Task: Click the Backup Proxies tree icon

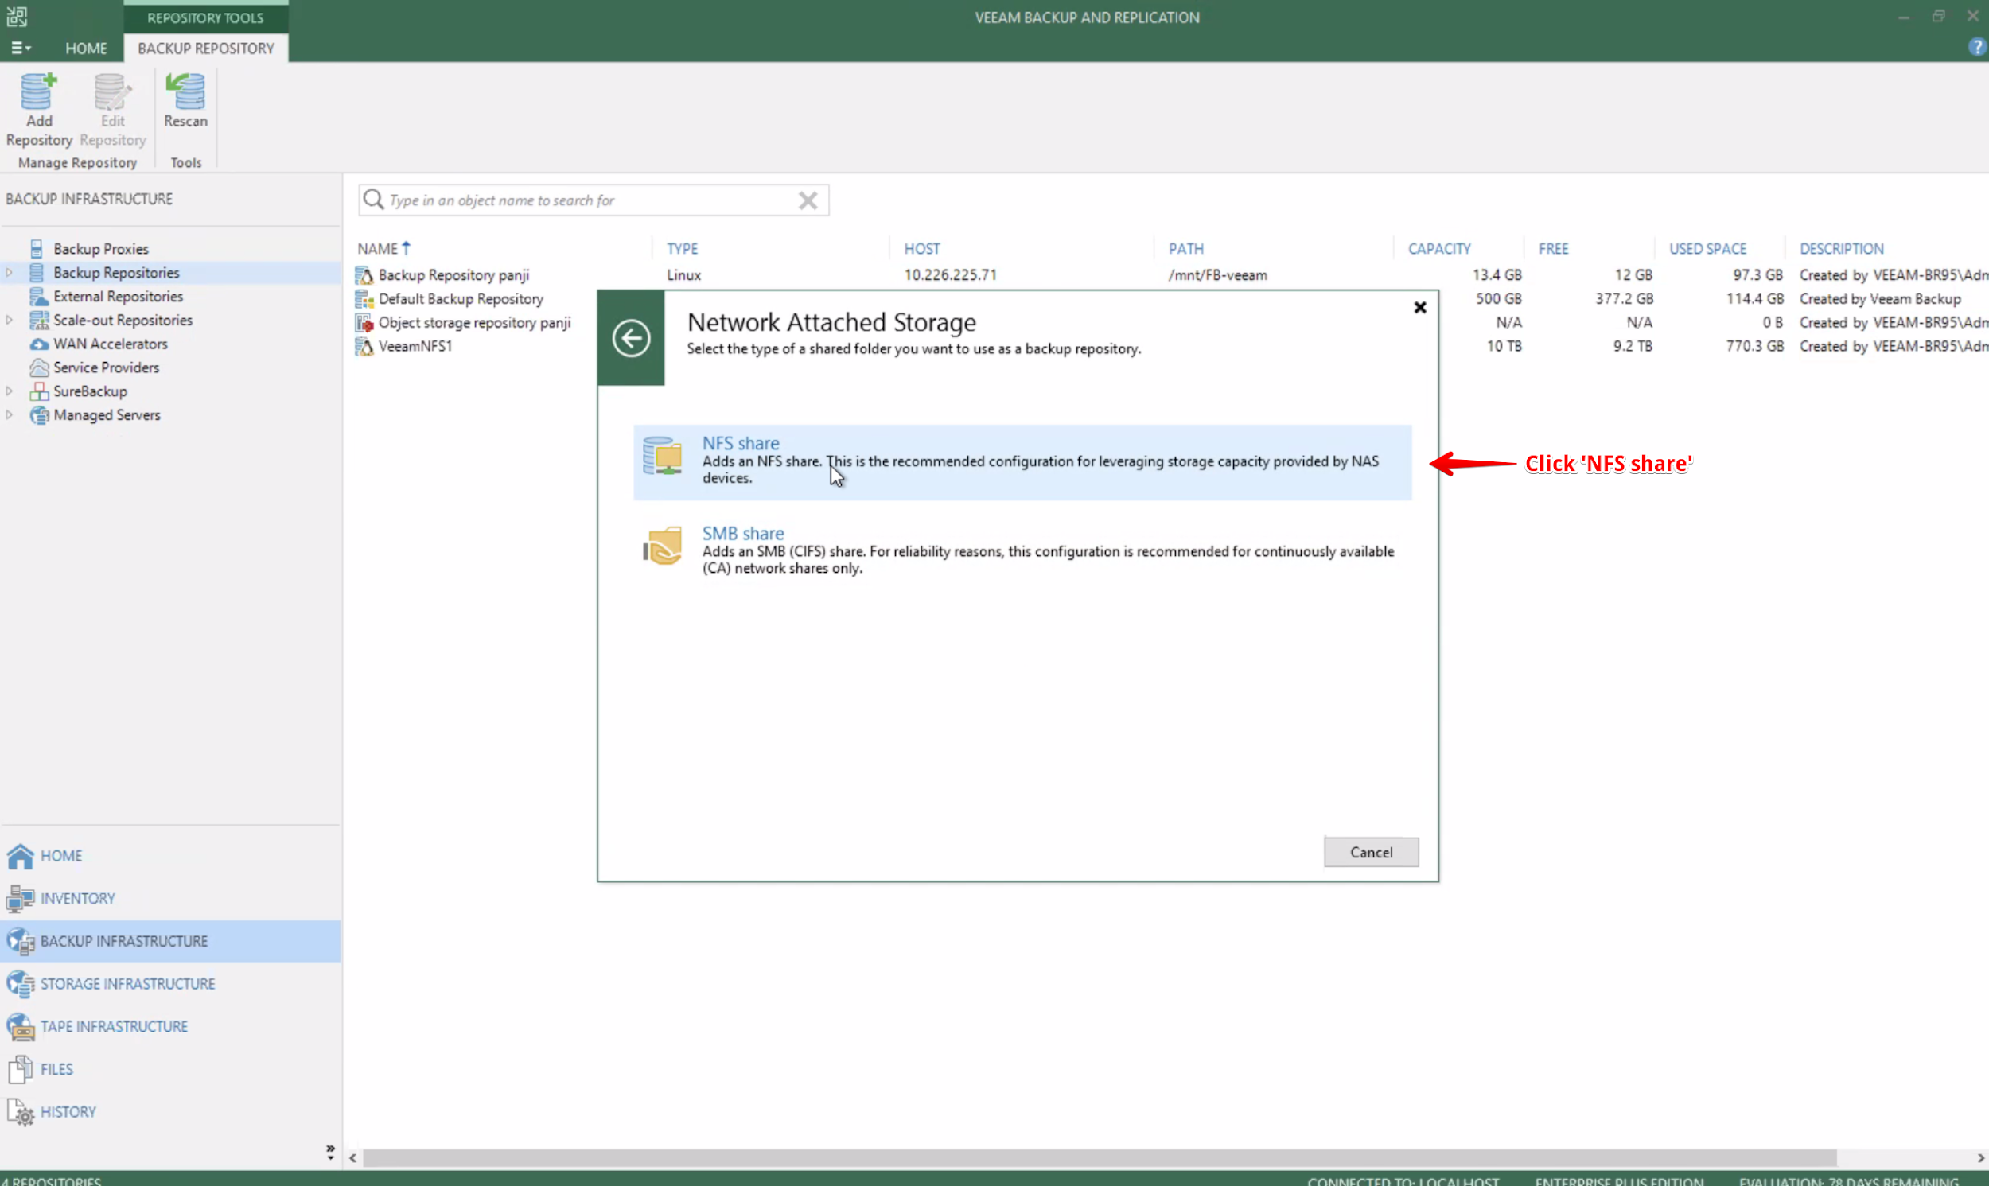Action: point(37,248)
